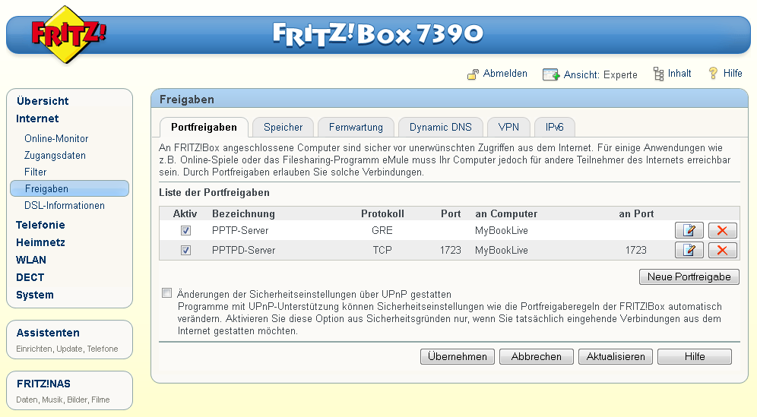Open the Assistenten panel

[69, 340]
